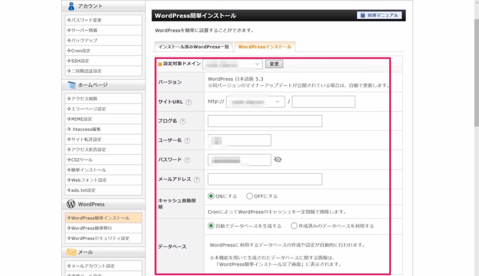This screenshot has width=479, height=276.
Task: Open アクセス拒否設定 in sidebar
Action: (103, 150)
